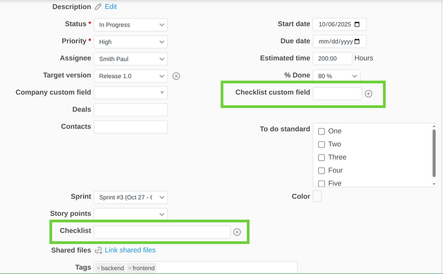Click plus icon next to Target version

[177, 76]
